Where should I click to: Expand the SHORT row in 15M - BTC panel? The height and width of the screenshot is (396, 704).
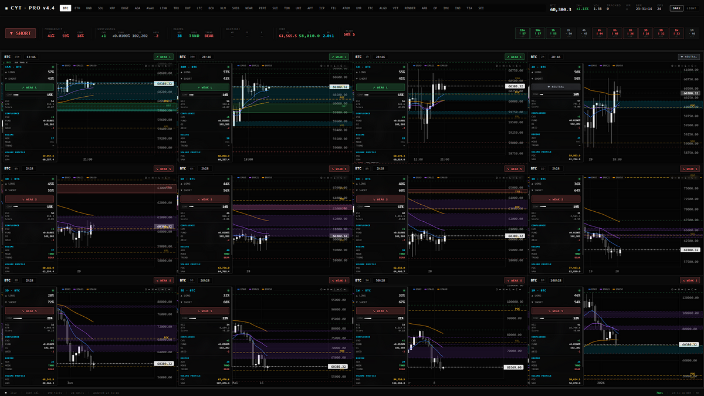pyautogui.click(x=29, y=78)
